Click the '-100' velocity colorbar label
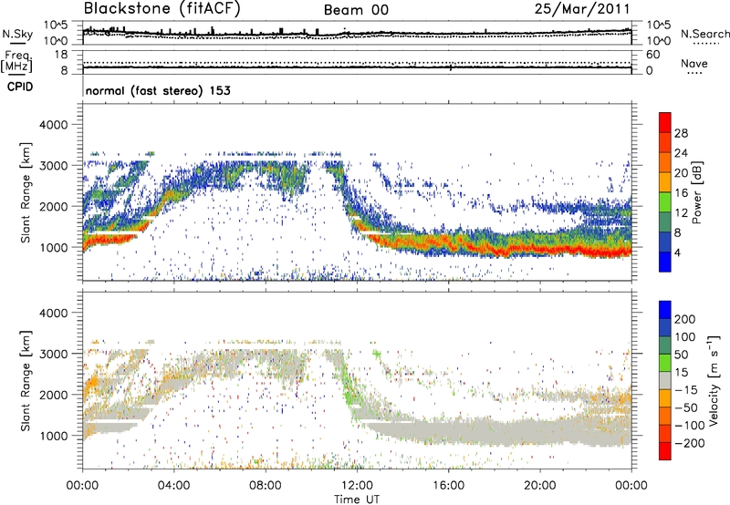 [690, 426]
